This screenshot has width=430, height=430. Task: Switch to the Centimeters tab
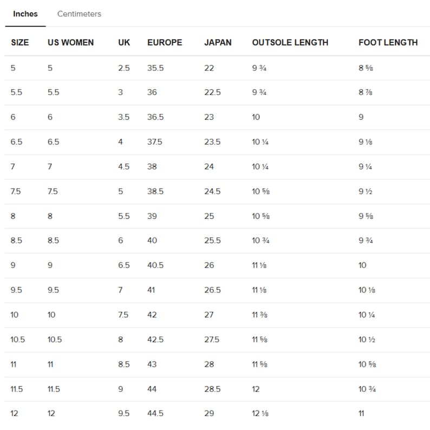tap(79, 14)
